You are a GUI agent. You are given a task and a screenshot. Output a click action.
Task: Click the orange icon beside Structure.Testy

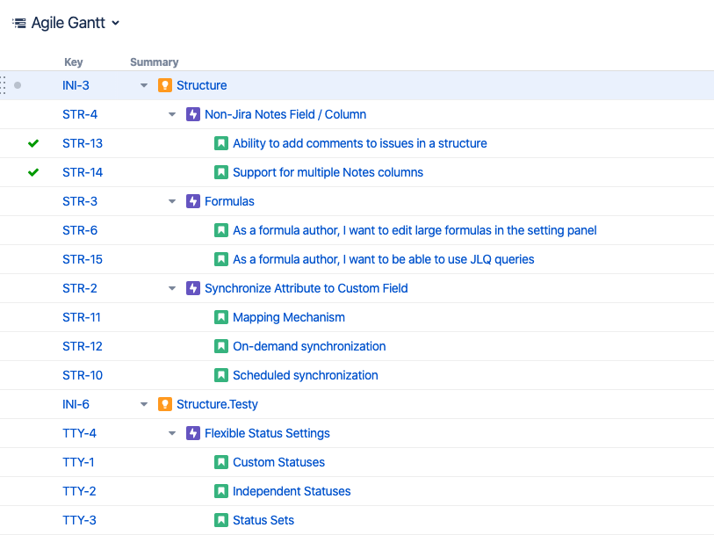click(164, 404)
